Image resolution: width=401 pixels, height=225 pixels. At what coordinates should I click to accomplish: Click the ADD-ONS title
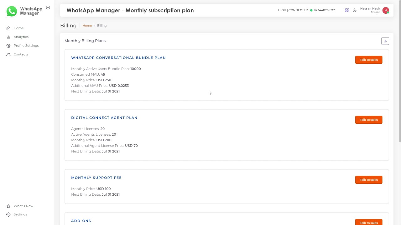tap(81, 221)
